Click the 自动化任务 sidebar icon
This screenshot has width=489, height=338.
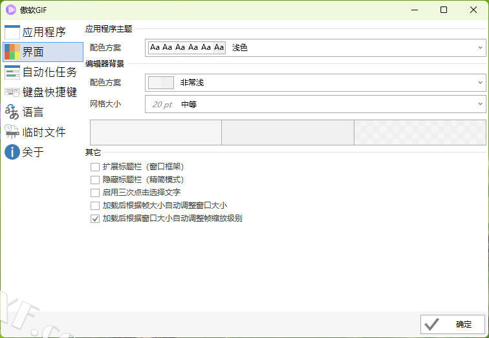pyautogui.click(x=12, y=72)
